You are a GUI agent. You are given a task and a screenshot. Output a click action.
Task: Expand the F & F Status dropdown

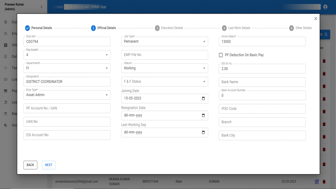165,82
